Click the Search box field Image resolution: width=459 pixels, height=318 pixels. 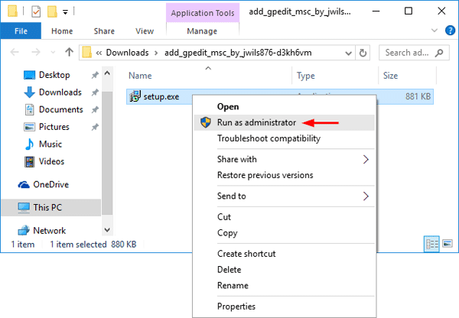pyautogui.click(x=414, y=53)
